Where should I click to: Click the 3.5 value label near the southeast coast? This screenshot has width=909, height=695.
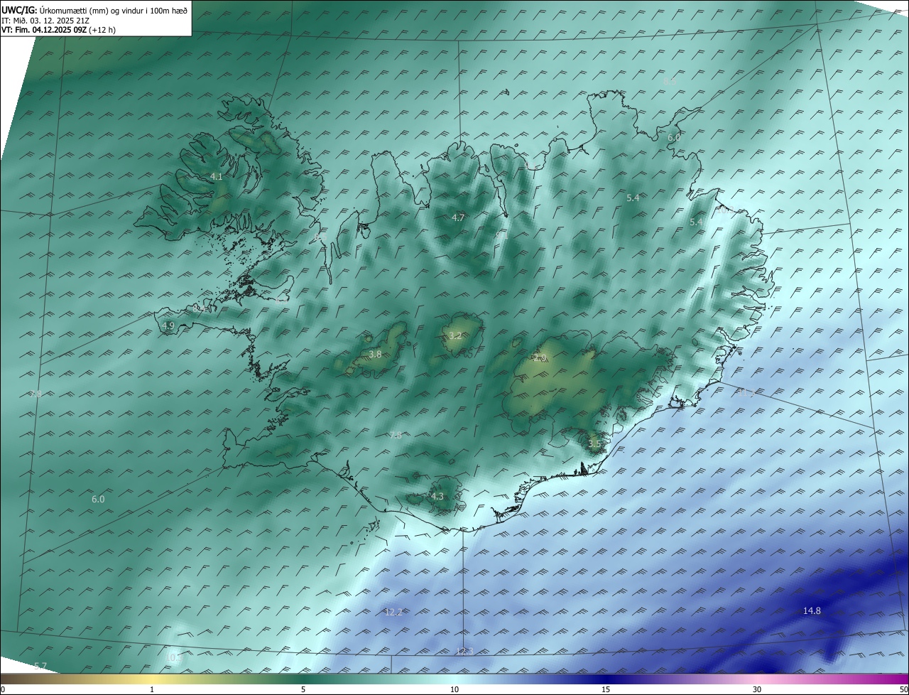point(594,443)
